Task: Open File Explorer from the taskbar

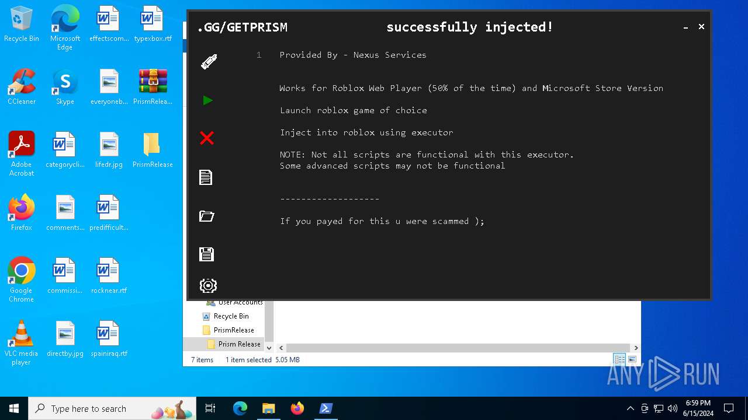Action: point(268,408)
